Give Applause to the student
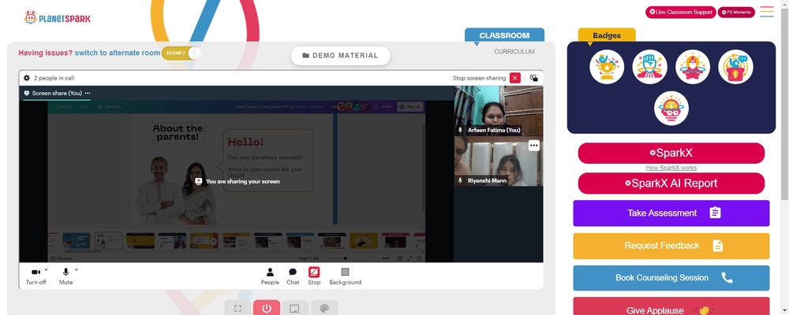This screenshot has height=315, width=789. (671, 307)
